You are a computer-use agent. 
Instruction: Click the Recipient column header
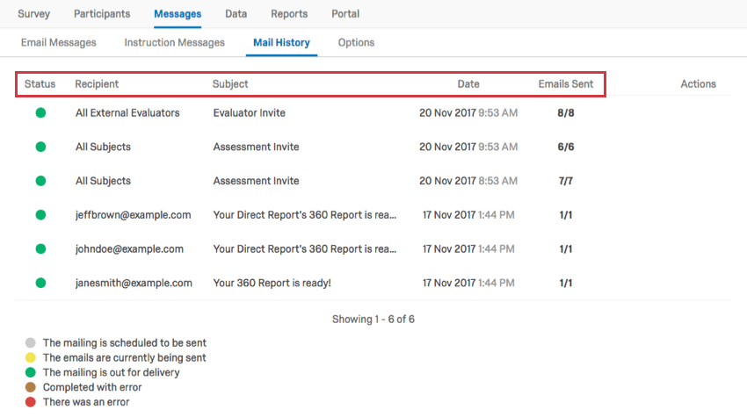97,84
